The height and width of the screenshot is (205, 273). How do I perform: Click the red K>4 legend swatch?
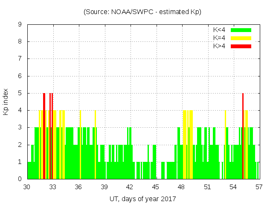[x=241, y=46]
